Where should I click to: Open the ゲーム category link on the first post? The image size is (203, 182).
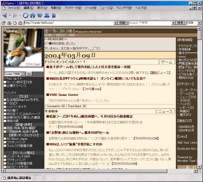[x=167, y=62]
